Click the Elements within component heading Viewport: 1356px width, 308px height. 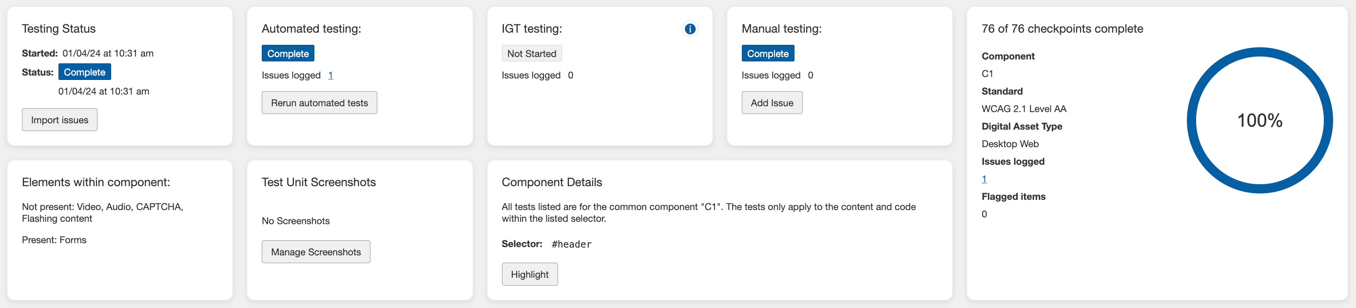(96, 182)
